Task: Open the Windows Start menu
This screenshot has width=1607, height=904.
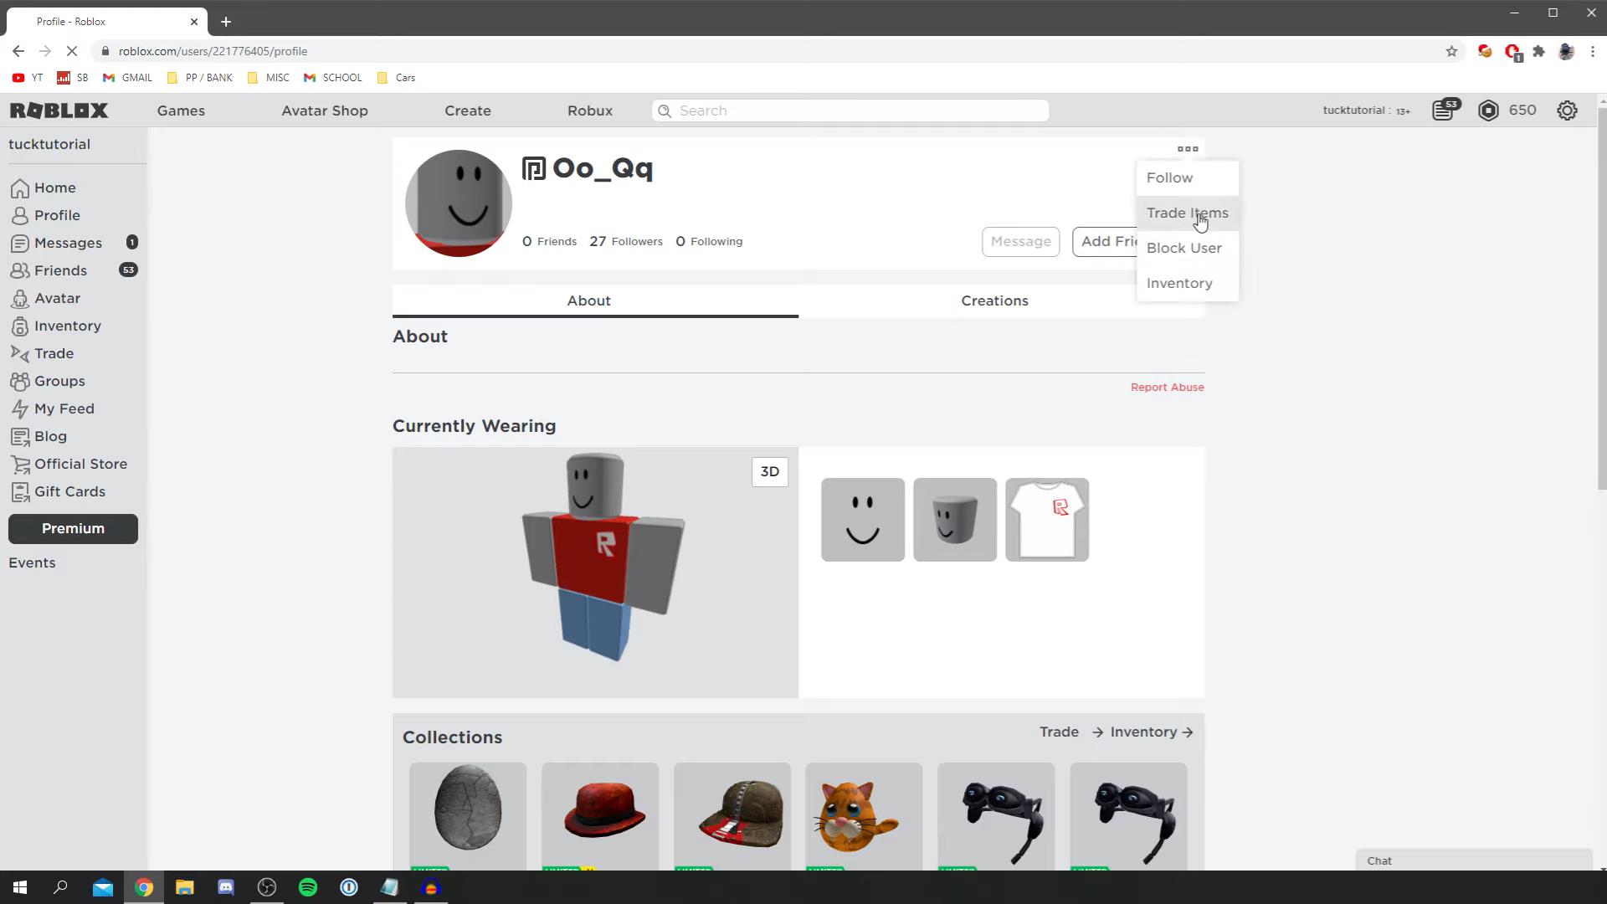Action: coord(20,887)
